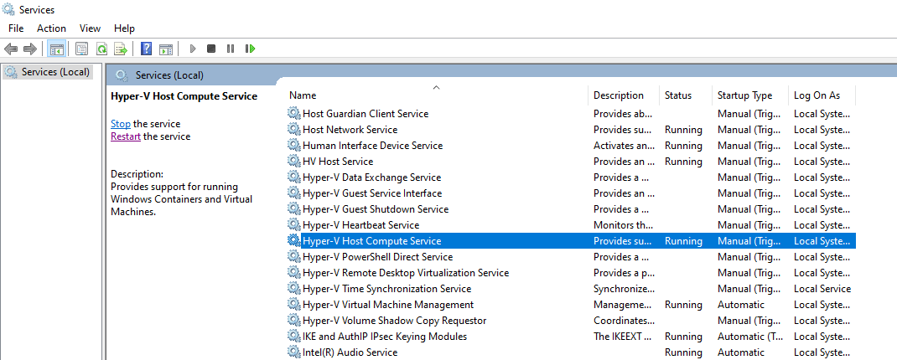Screen dimensions: 897x360
Task: Click the Start Service play icon
Action: click(193, 49)
